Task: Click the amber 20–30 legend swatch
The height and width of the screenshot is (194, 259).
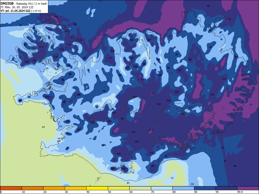Action: (x=54, y=188)
